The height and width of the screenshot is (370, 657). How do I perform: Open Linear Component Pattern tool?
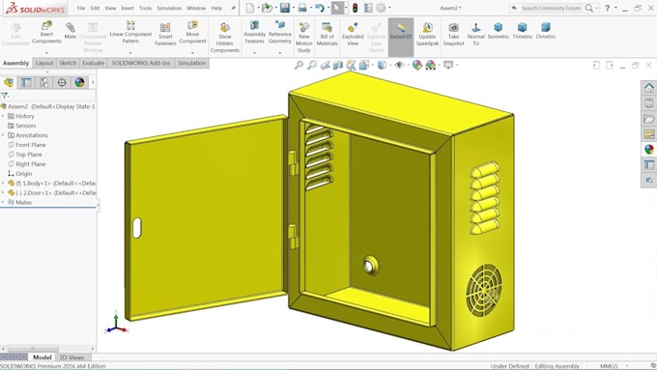coord(130,32)
